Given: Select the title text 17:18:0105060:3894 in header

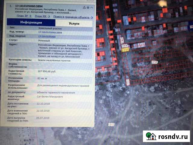Looking at the screenshot, I should [x=29, y=6].
